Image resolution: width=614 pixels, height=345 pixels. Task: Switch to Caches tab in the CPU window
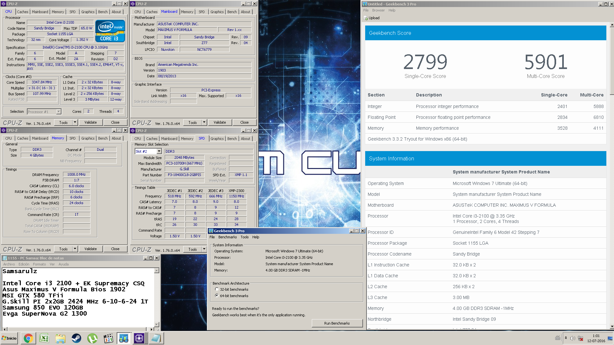(x=22, y=12)
